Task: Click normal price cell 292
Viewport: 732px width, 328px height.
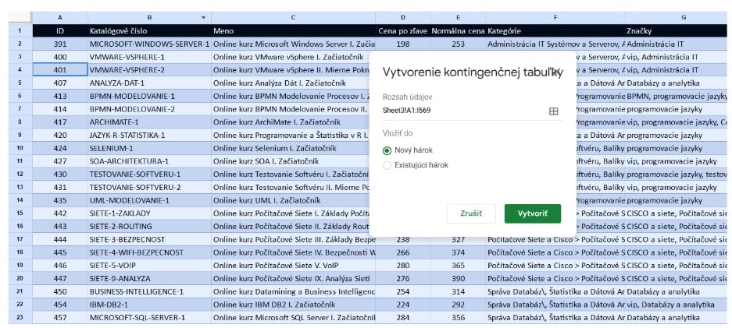Action: coord(458,305)
